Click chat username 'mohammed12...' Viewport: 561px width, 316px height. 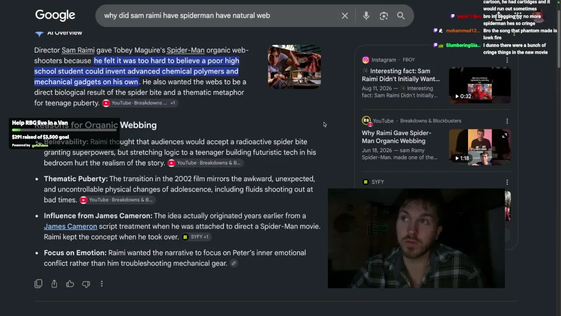click(x=463, y=31)
